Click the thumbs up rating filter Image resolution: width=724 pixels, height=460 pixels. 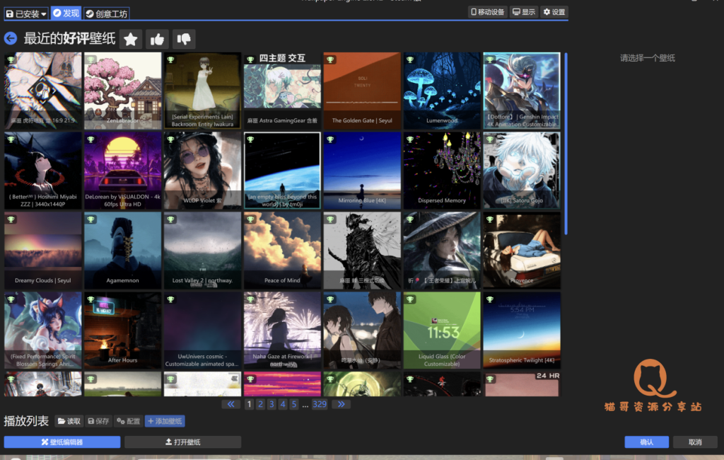click(x=157, y=40)
